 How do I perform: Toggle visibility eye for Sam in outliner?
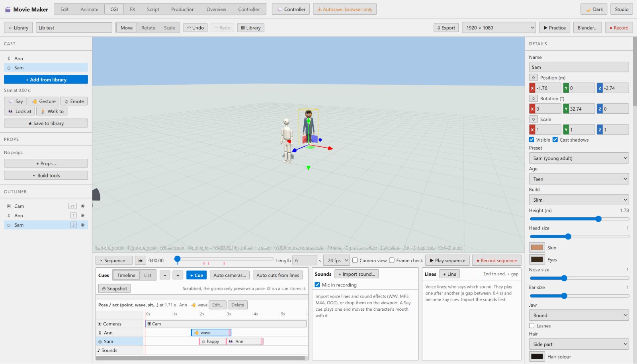[x=83, y=225]
